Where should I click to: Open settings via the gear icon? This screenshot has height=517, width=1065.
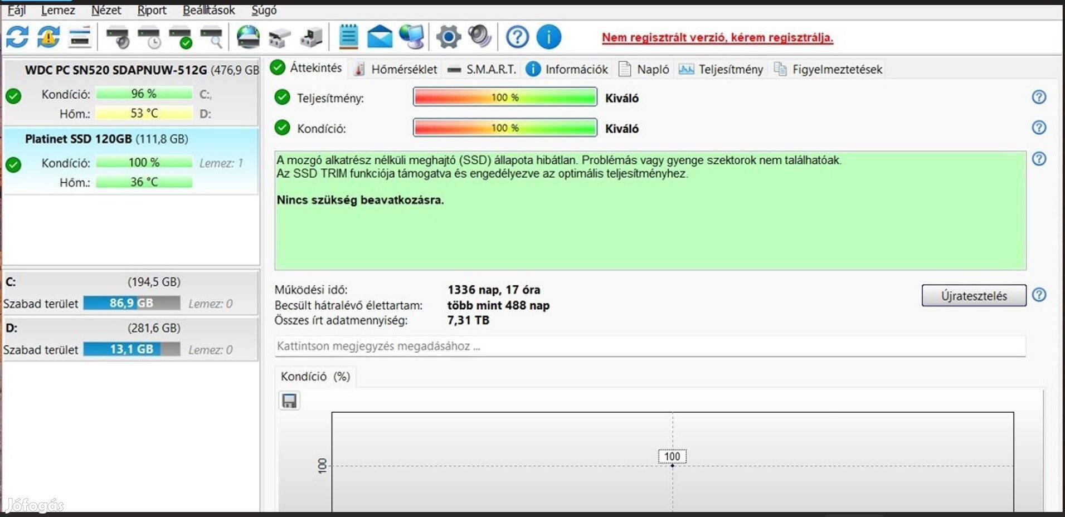(449, 37)
